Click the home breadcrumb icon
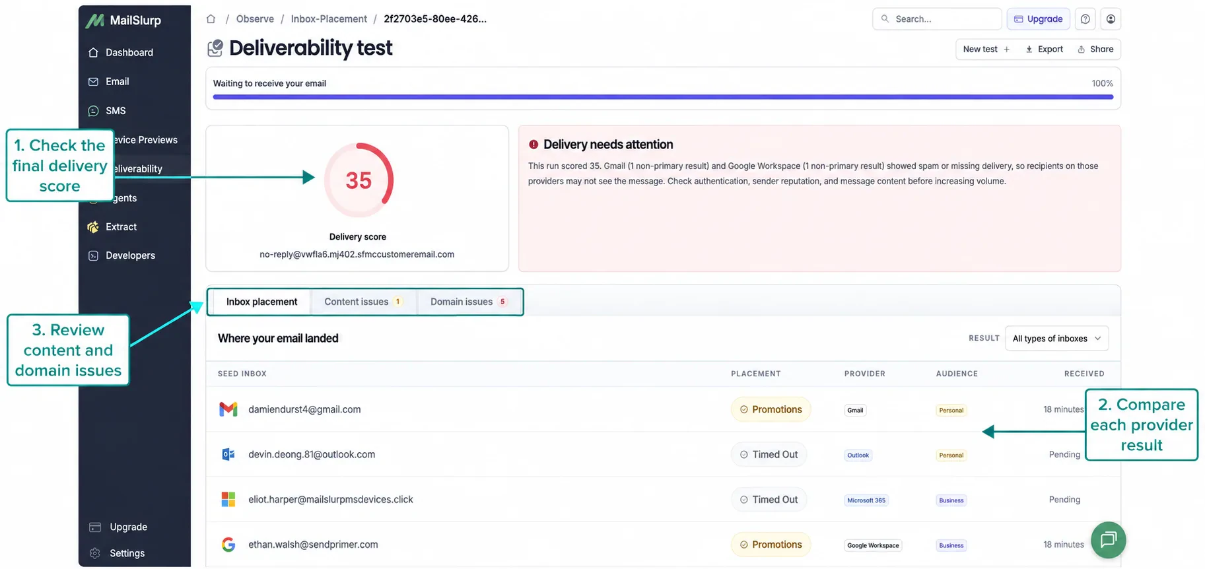The image size is (1205, 569). [211, 19]
